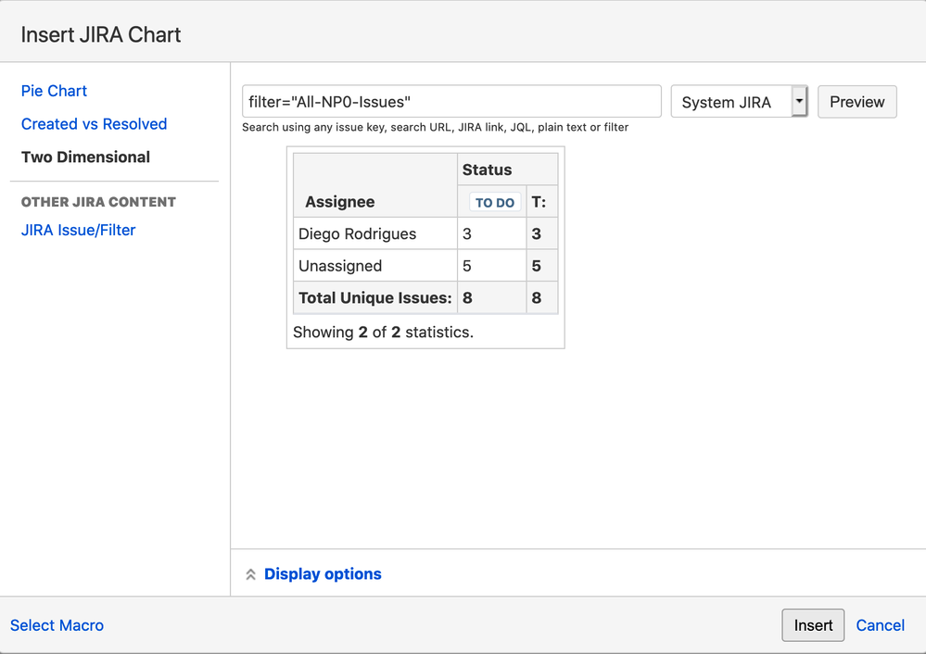Cancel the Insert JIRA Chart dialog
Image resolution: width=926 pixels, height=654 pixels.
pos(880,625)
